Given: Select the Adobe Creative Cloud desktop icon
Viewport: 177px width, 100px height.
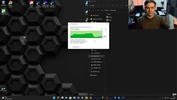Looking at the screenshot, I should pos(31,4).
